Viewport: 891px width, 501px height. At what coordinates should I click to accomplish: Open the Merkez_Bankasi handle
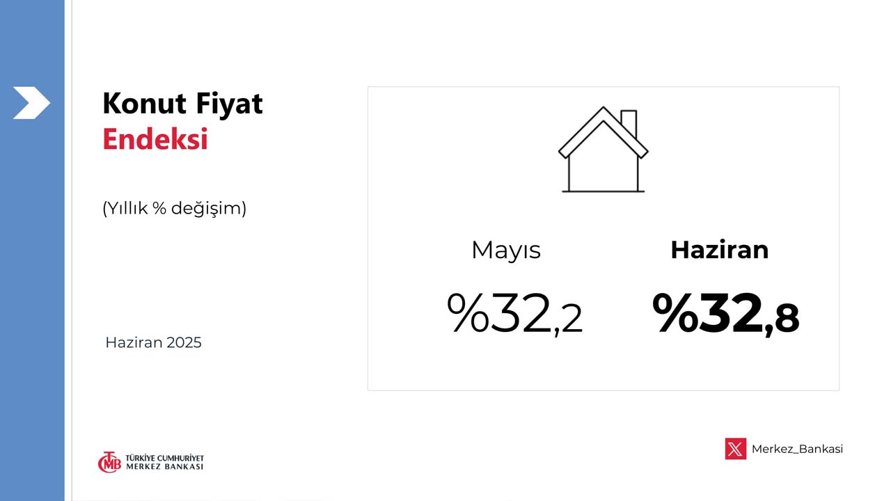pos(797,449)
